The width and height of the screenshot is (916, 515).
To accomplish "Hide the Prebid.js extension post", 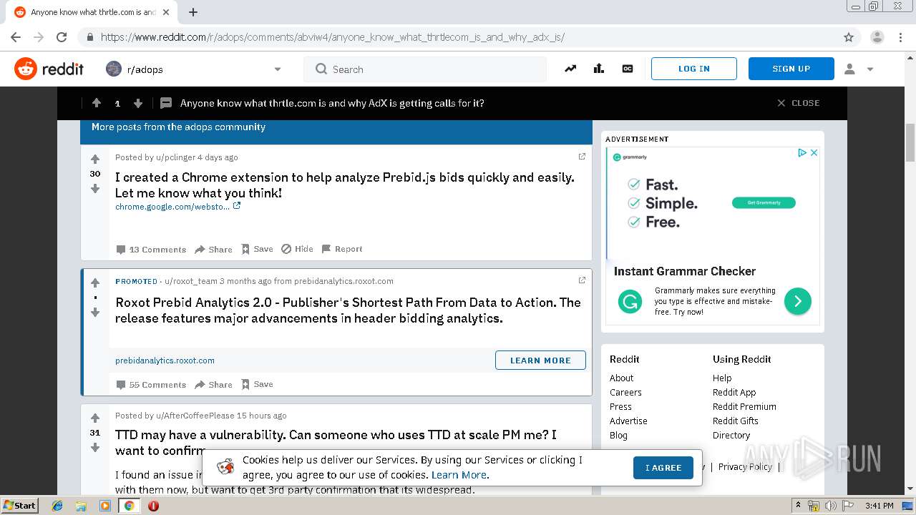I will [x=297, y=249].
